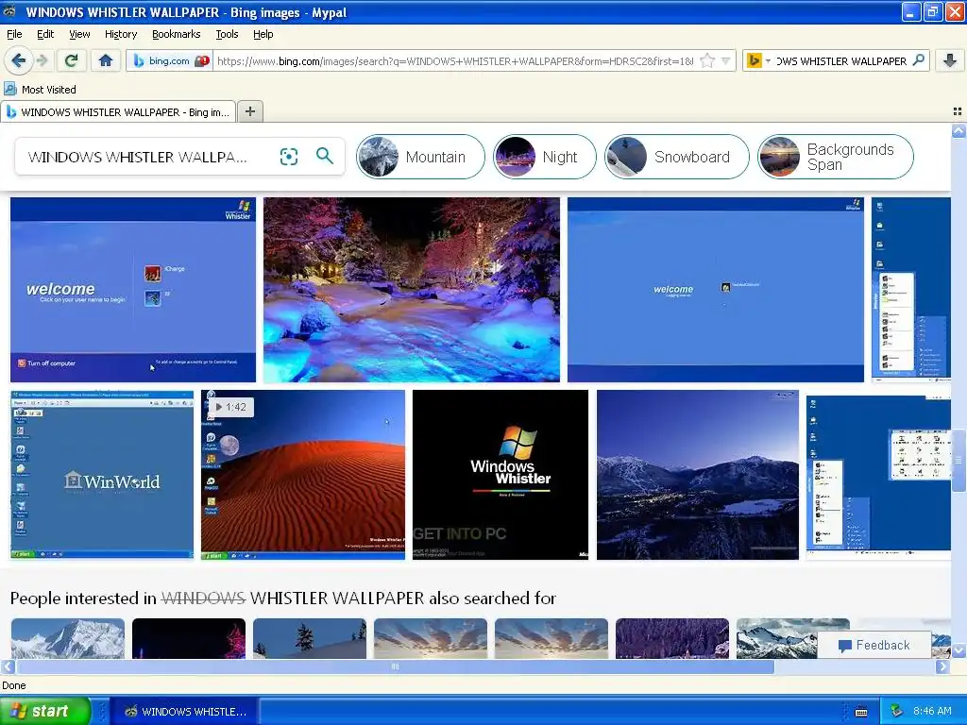Click the on-screen keyboard tray icon

click(x=861, y=712)
